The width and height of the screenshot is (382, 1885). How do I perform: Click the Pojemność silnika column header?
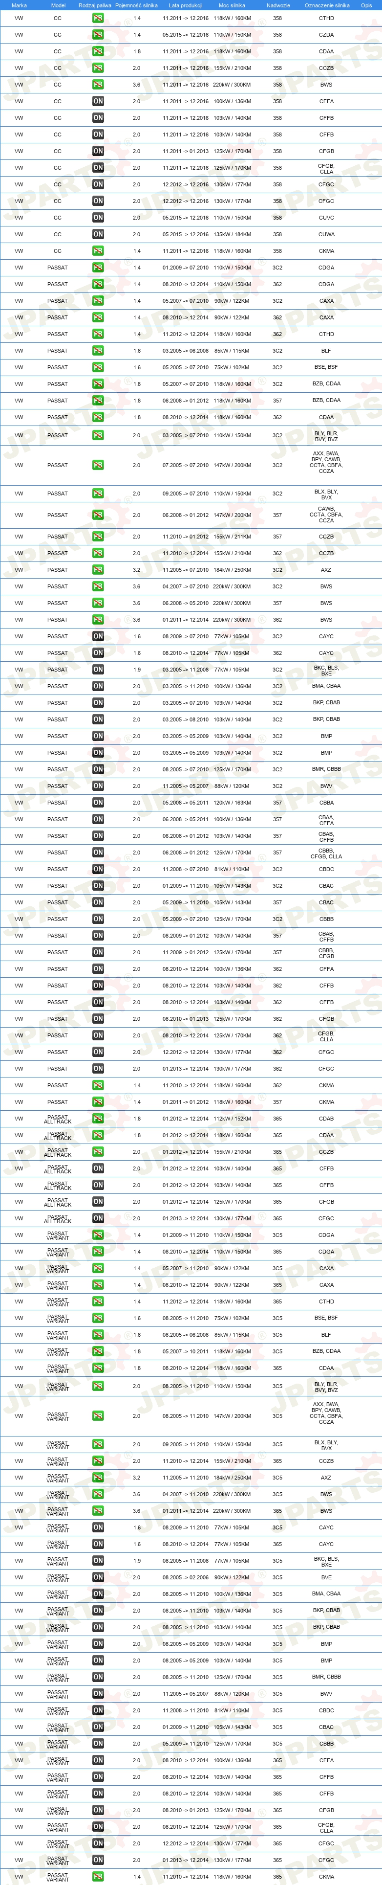click(x=137, y=5)
